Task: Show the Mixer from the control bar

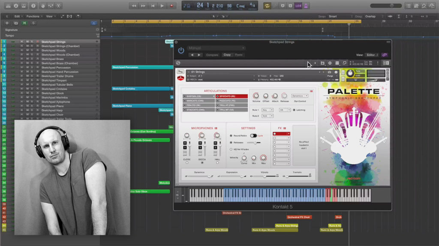Action: [x=51, y=6]
